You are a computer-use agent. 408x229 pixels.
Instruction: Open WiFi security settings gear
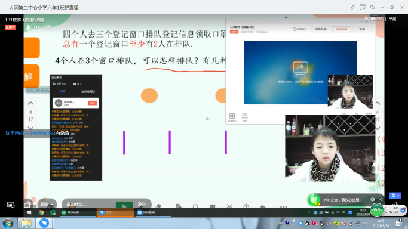click(x=373, y=199)
